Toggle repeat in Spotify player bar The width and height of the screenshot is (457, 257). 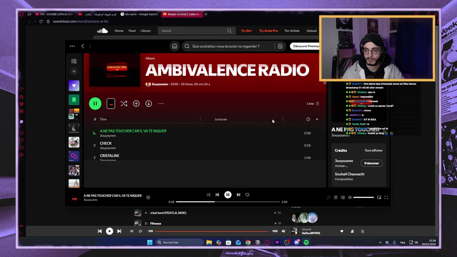[x=247, y=195]
